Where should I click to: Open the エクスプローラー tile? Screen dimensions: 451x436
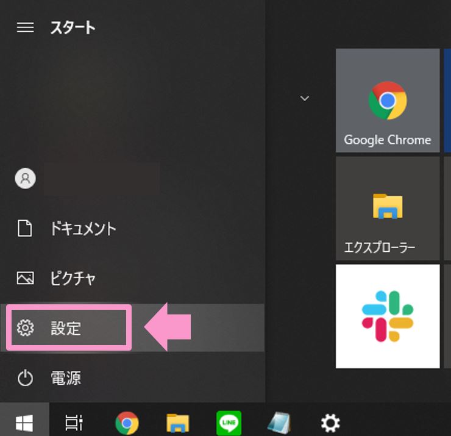tap(388, 209)
